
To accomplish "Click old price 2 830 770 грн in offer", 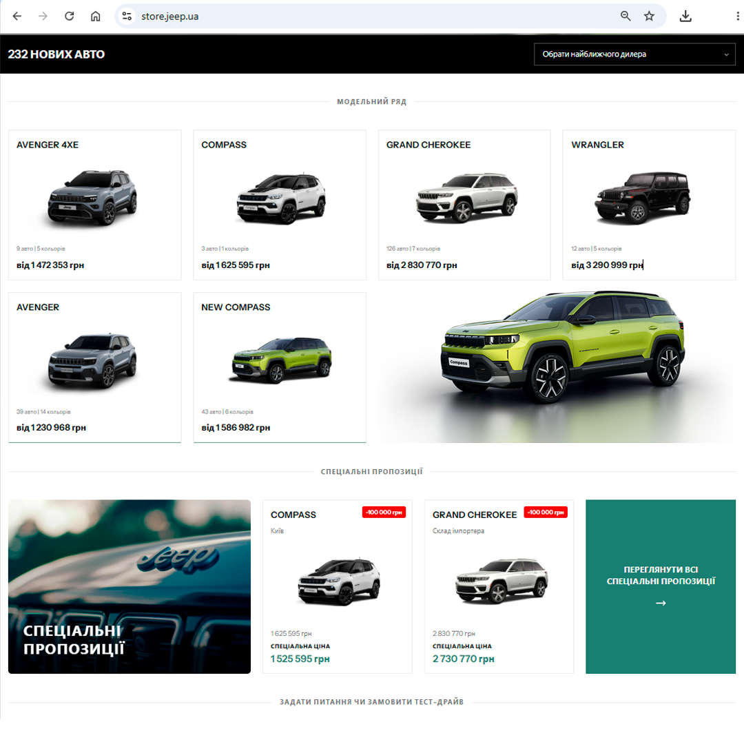I will [453, 634].
